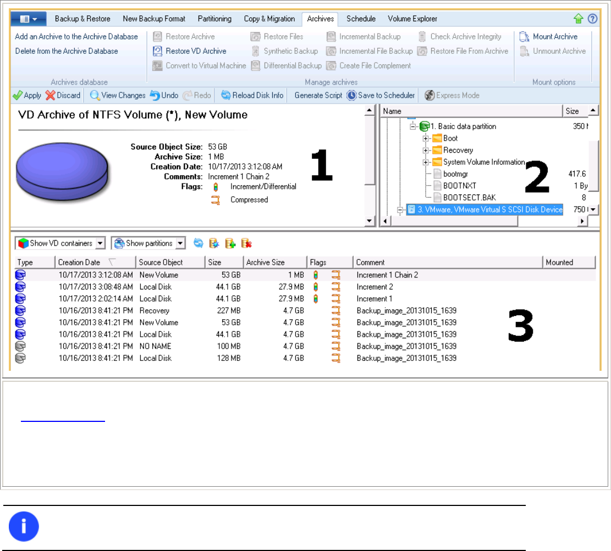Open the Volume Explorer tab

pyautogui.click(x=412, y=19)
